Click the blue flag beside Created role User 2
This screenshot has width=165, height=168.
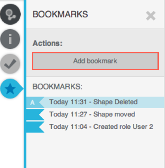tap(34, 127)
